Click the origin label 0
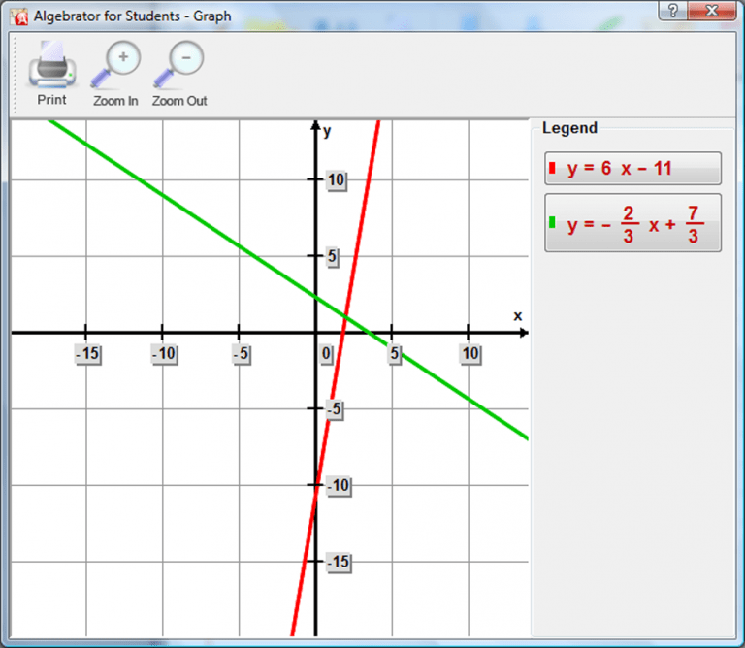The width and height of the screenshot is (745, 648). coord(326,354)
